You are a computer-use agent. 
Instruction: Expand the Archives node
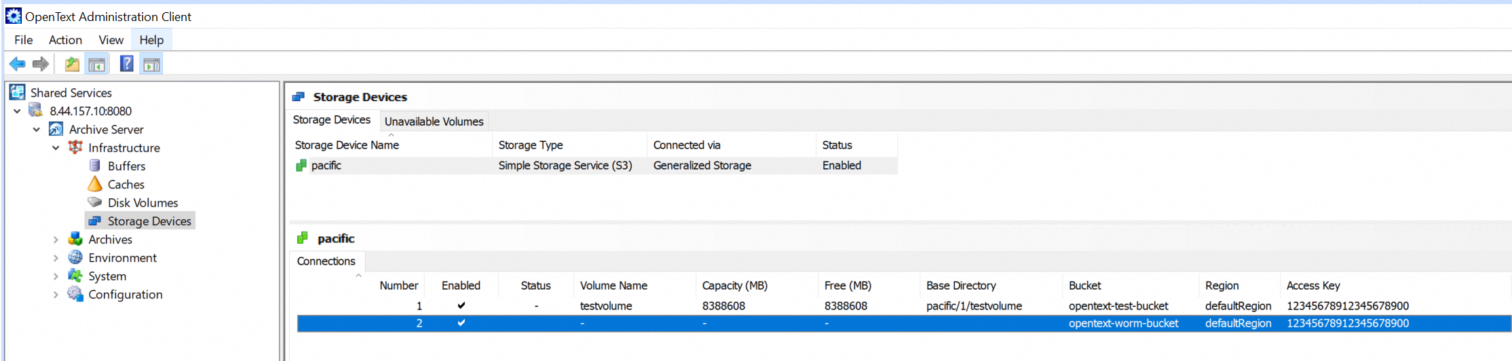point(56,240)
